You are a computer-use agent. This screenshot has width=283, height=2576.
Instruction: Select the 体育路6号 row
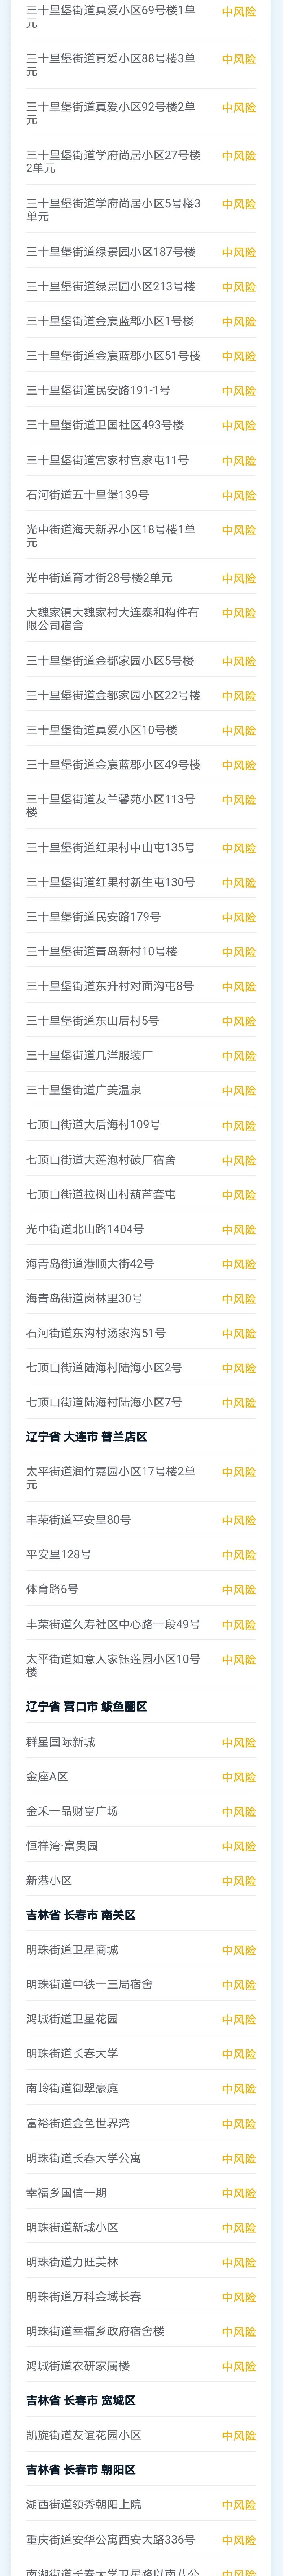pos(52,1589)
